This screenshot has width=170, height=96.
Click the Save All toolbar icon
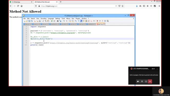click(x=32, y=21)
